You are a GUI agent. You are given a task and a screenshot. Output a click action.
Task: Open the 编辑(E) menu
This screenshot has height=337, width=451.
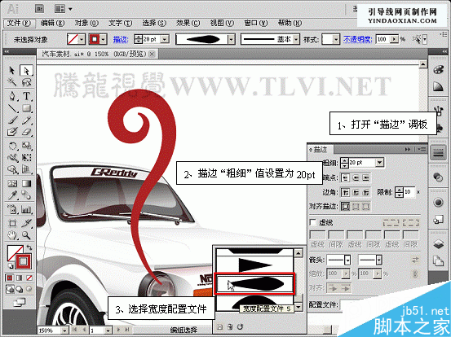[x=52, y=23]
